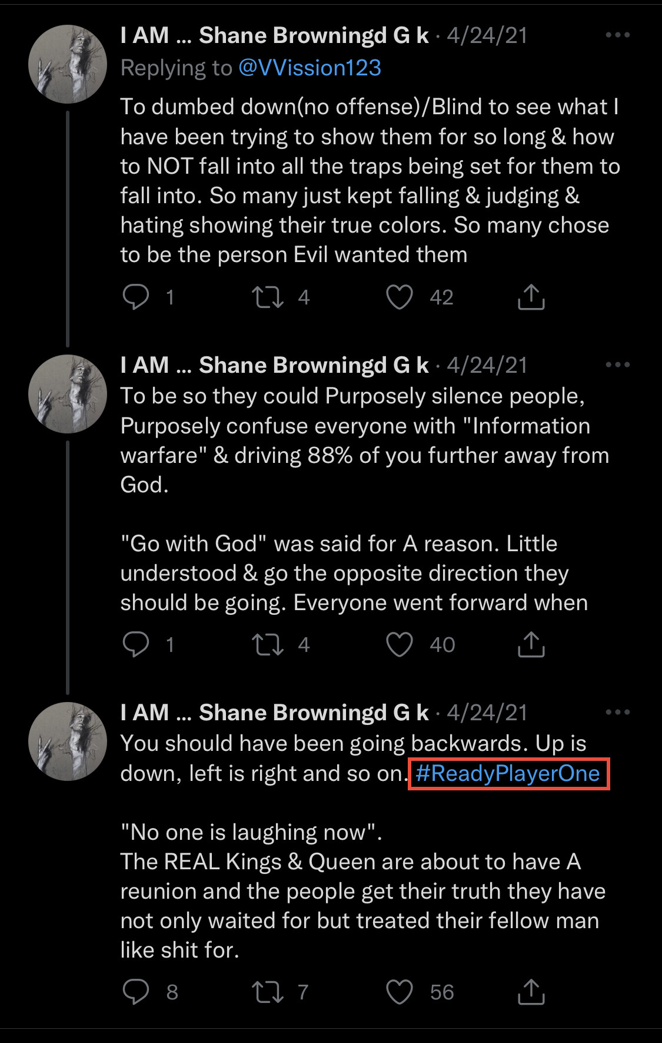
Task: Open profile picture on the first tweet
Action: point(68,64)
